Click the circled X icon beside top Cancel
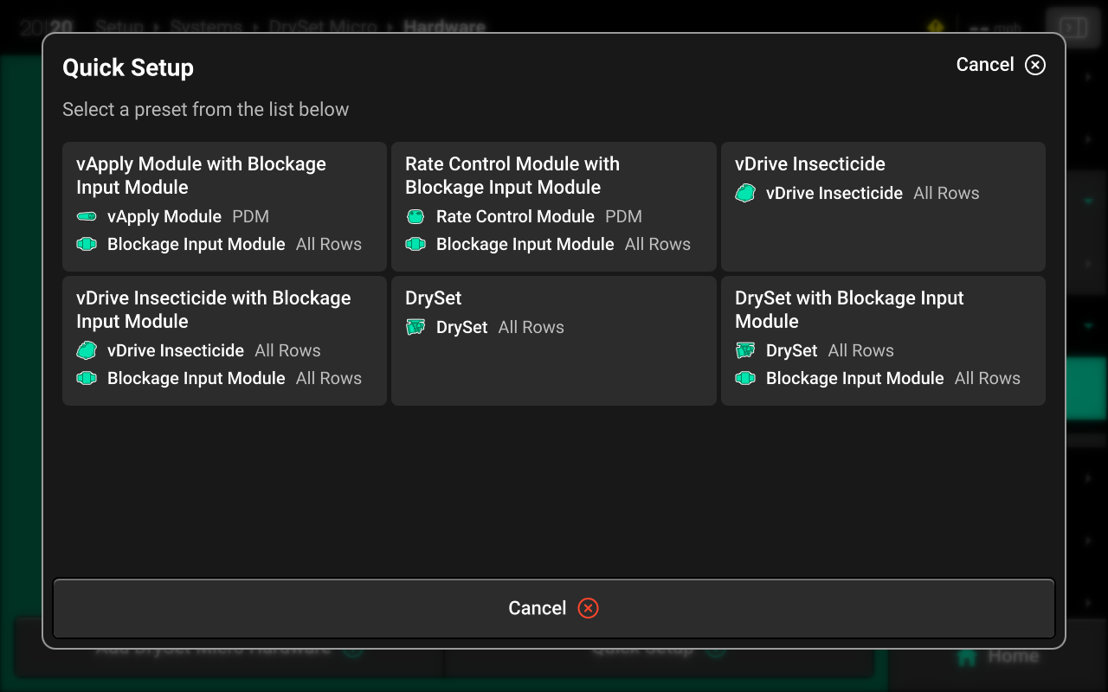The image size is (1108, 692). (x=1035, y=65)
